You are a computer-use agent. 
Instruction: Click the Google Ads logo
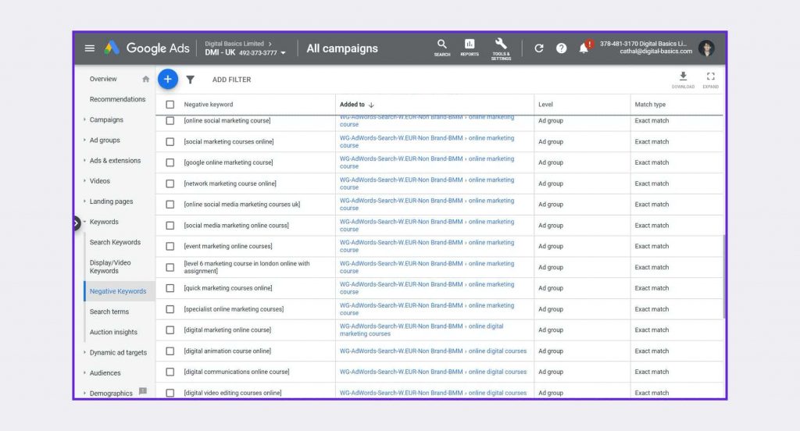tap(146, 48)
